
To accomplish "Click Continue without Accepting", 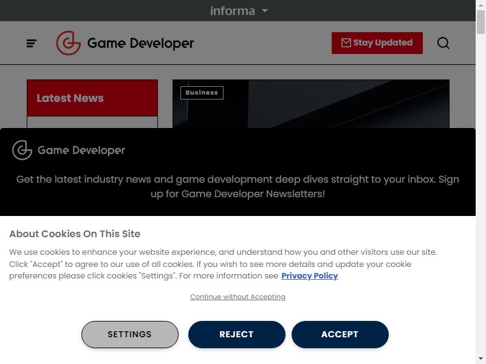I will 238,297.
